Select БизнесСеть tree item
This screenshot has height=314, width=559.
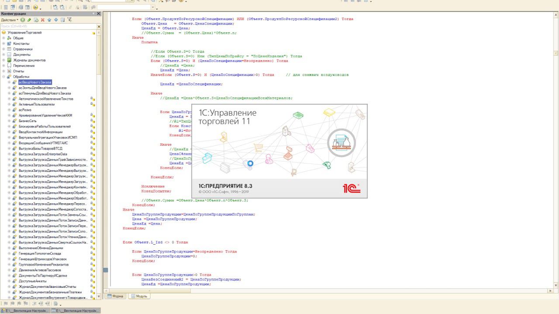pos(27,121)
